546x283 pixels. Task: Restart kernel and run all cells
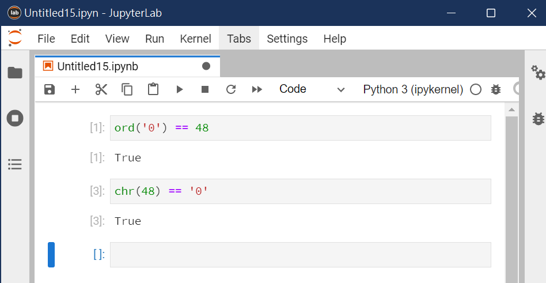pyautogui.click(x=257, y=89)
